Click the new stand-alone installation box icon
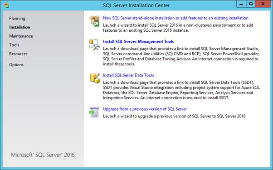 point(94,21)
